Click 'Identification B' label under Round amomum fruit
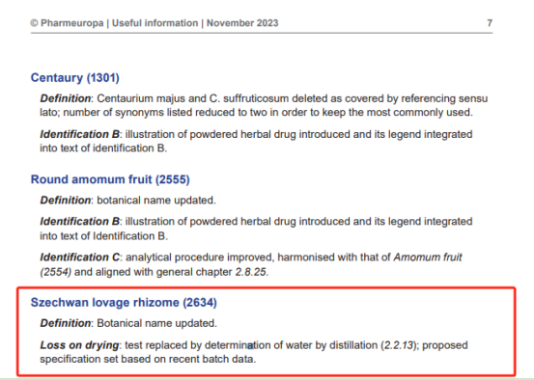Screen dimensions: 534x380 pyautogui.click(x=79, y=222)
